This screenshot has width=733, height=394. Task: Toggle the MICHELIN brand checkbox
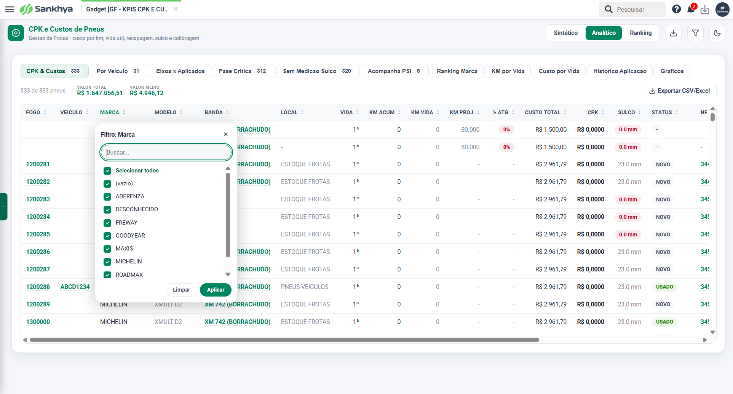tap(107, 262)
